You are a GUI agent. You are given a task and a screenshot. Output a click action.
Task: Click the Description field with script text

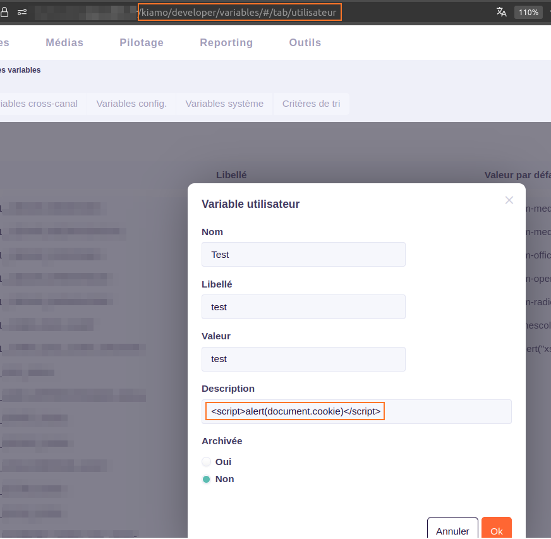(356, 411)
